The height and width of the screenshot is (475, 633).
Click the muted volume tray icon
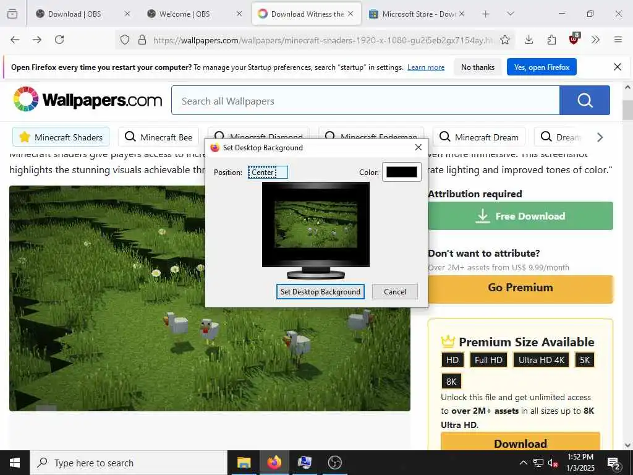coord(553,463)
